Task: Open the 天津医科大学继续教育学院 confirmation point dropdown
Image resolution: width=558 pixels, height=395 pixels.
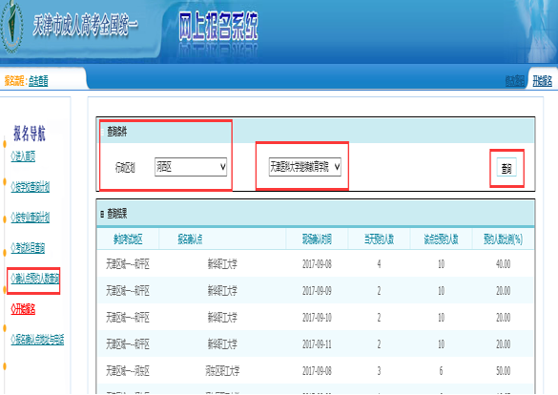Action: (x=305, y=167)
